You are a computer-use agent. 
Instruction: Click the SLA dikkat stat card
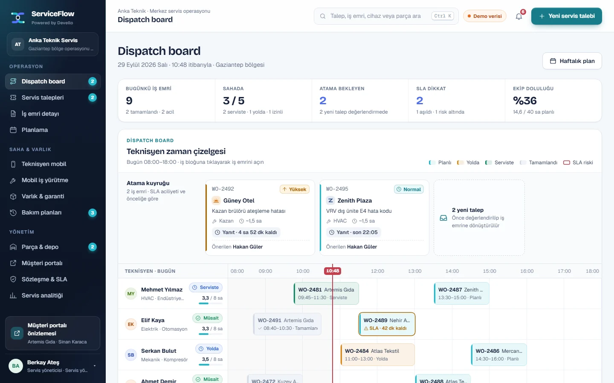tap(457, 100)
